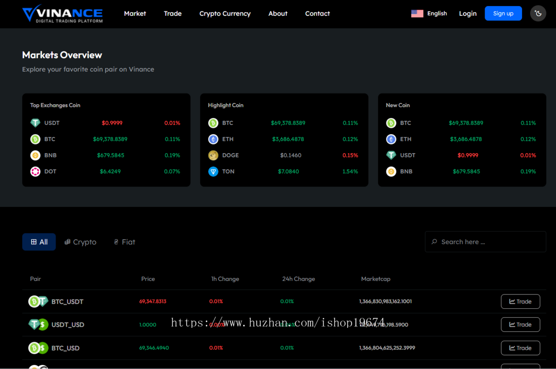The image size is (556, 369).
Task: Click DOT price $6.4249
Action: [x=110, y=171]
